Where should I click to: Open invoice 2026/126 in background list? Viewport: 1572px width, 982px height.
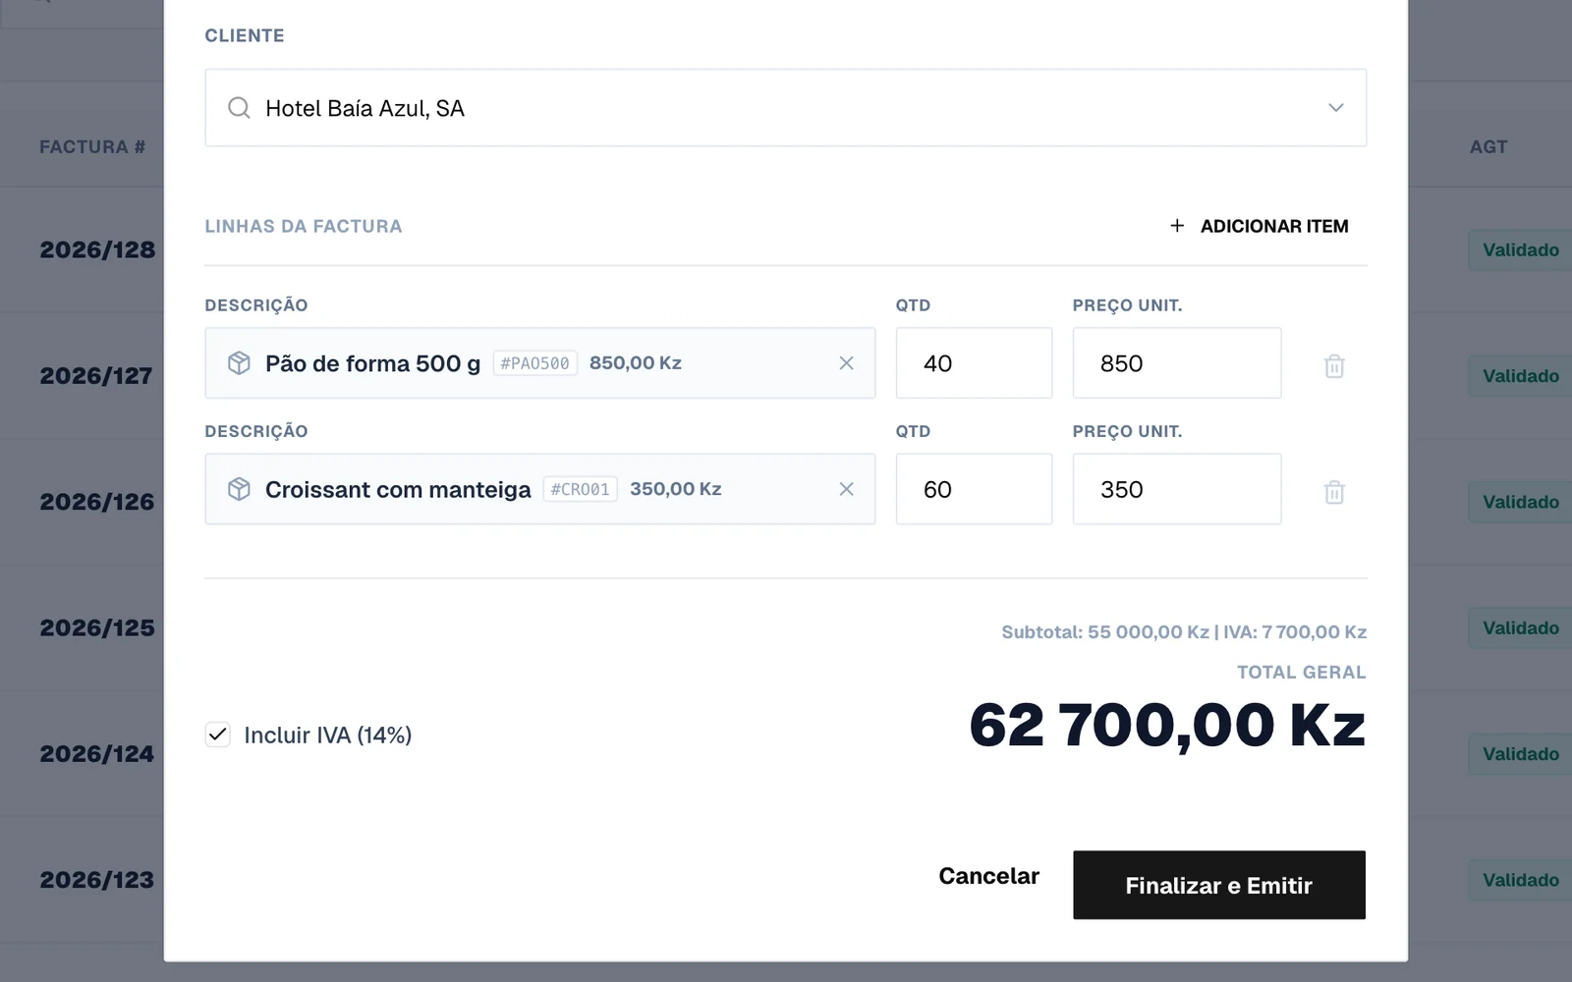97,502
